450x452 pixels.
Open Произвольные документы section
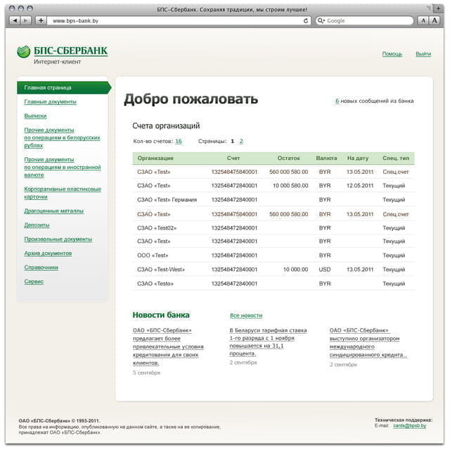[x=58, y=239]
